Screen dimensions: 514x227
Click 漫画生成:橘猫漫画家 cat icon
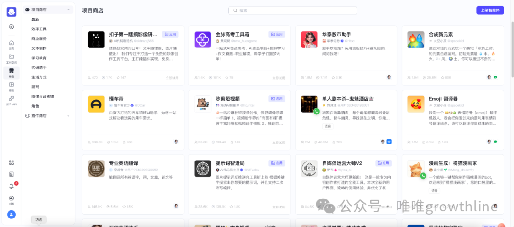[415, 169]
